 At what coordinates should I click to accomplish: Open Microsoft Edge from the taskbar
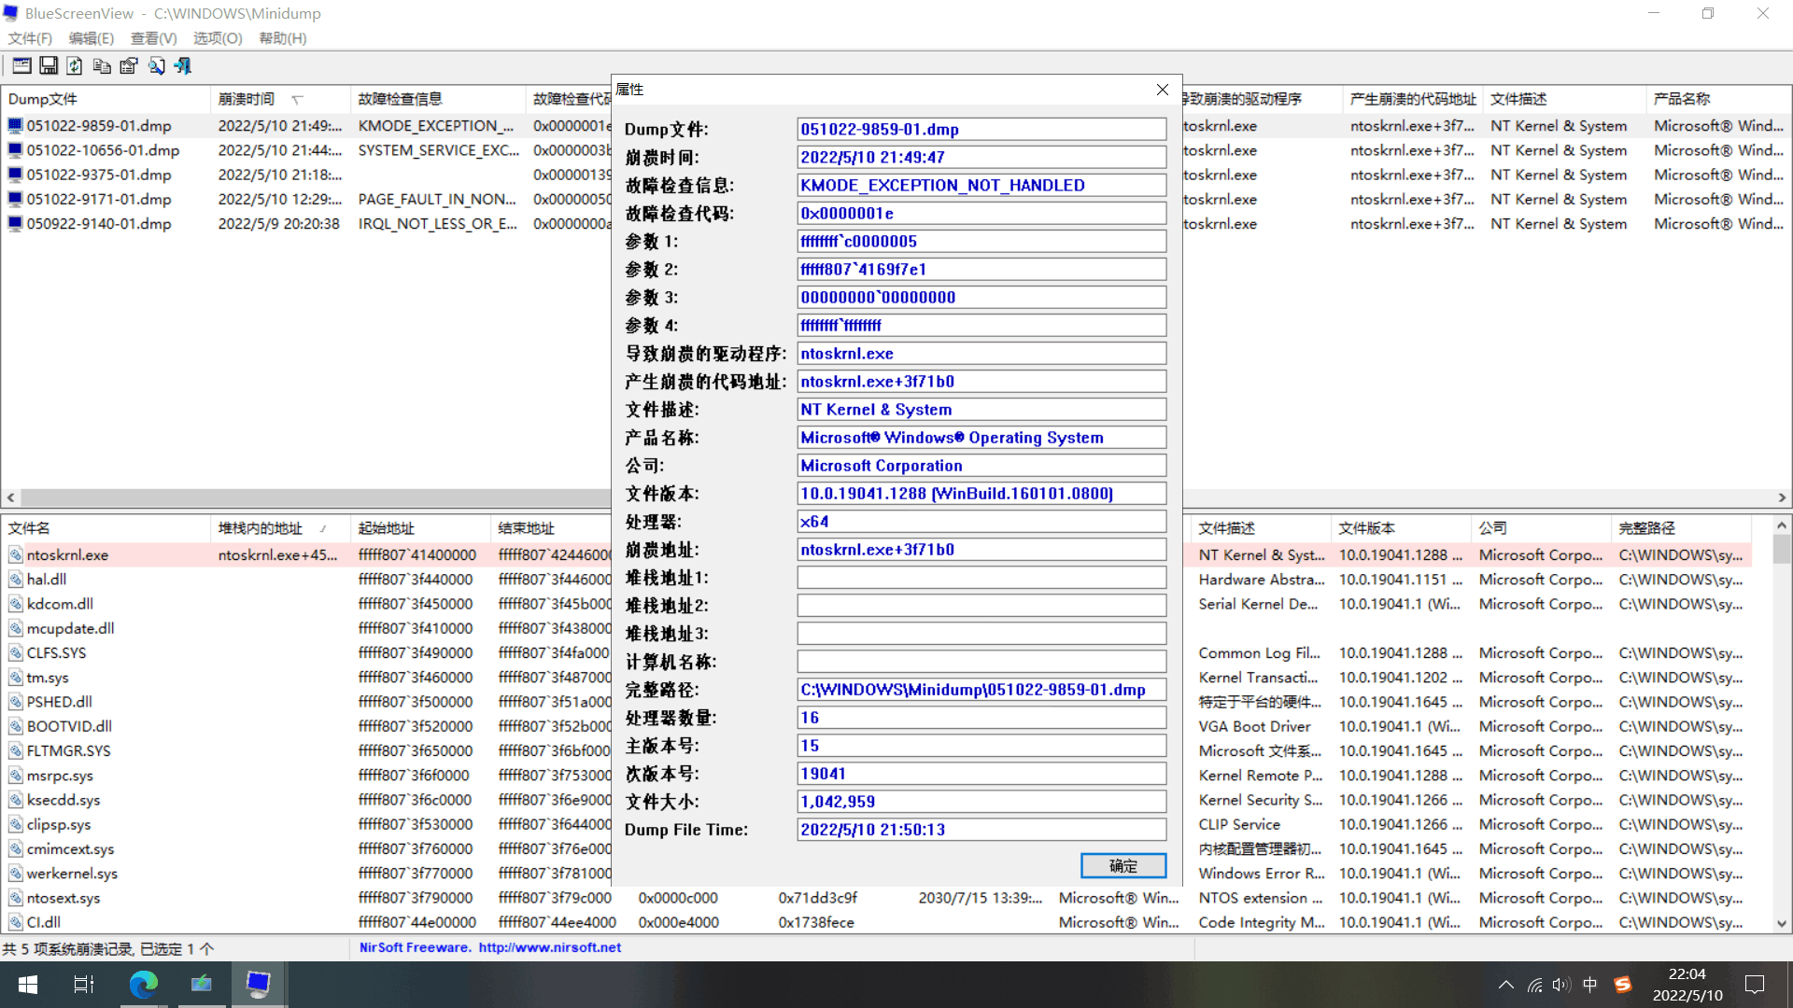point(143,984)
